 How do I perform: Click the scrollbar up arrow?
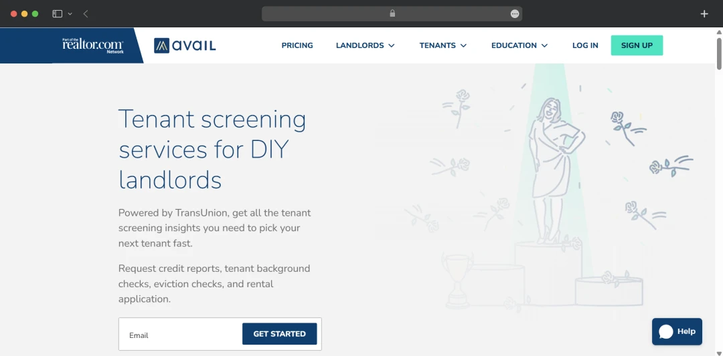point(719,32)
